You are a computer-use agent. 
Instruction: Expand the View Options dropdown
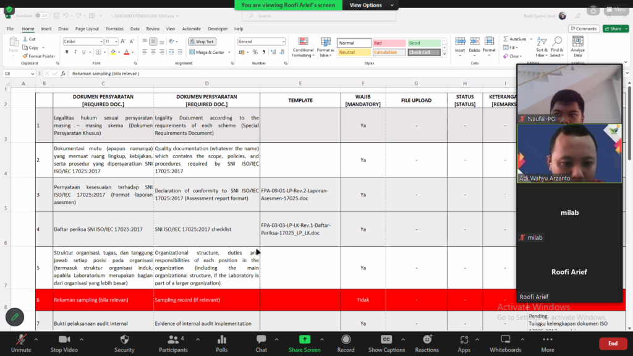[371, 5]
